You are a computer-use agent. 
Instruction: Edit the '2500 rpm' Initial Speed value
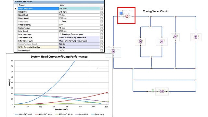[x=79, y=31]
